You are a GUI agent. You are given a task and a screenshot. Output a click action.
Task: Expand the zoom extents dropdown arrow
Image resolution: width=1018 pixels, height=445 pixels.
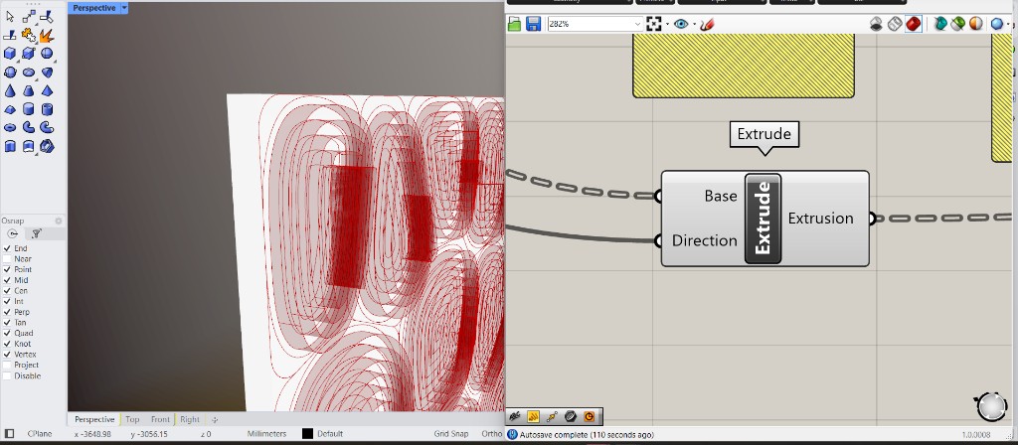(x=667, y=24)
